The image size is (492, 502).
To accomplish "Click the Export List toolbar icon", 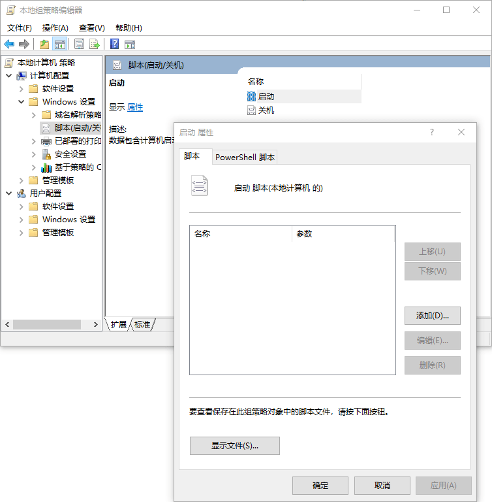I will [95, 44].
